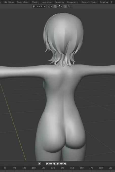Click frame 80 on the timeline ruler
Viewport: 115px width, 172px height.
pyautogui.click(x=5, y=168)
